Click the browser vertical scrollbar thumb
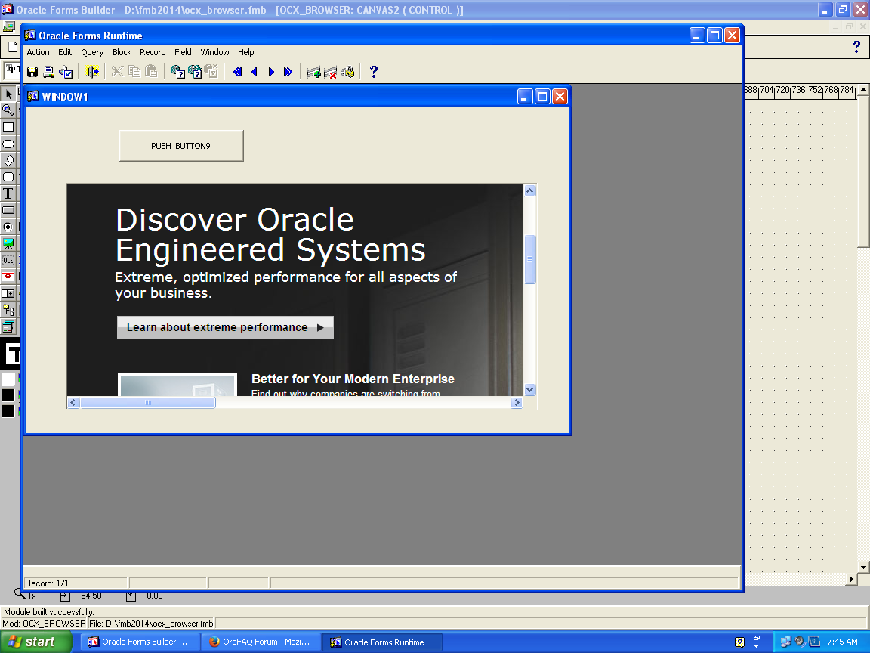The width and height of the screenshot is (870, 653). tap(530, 259)
